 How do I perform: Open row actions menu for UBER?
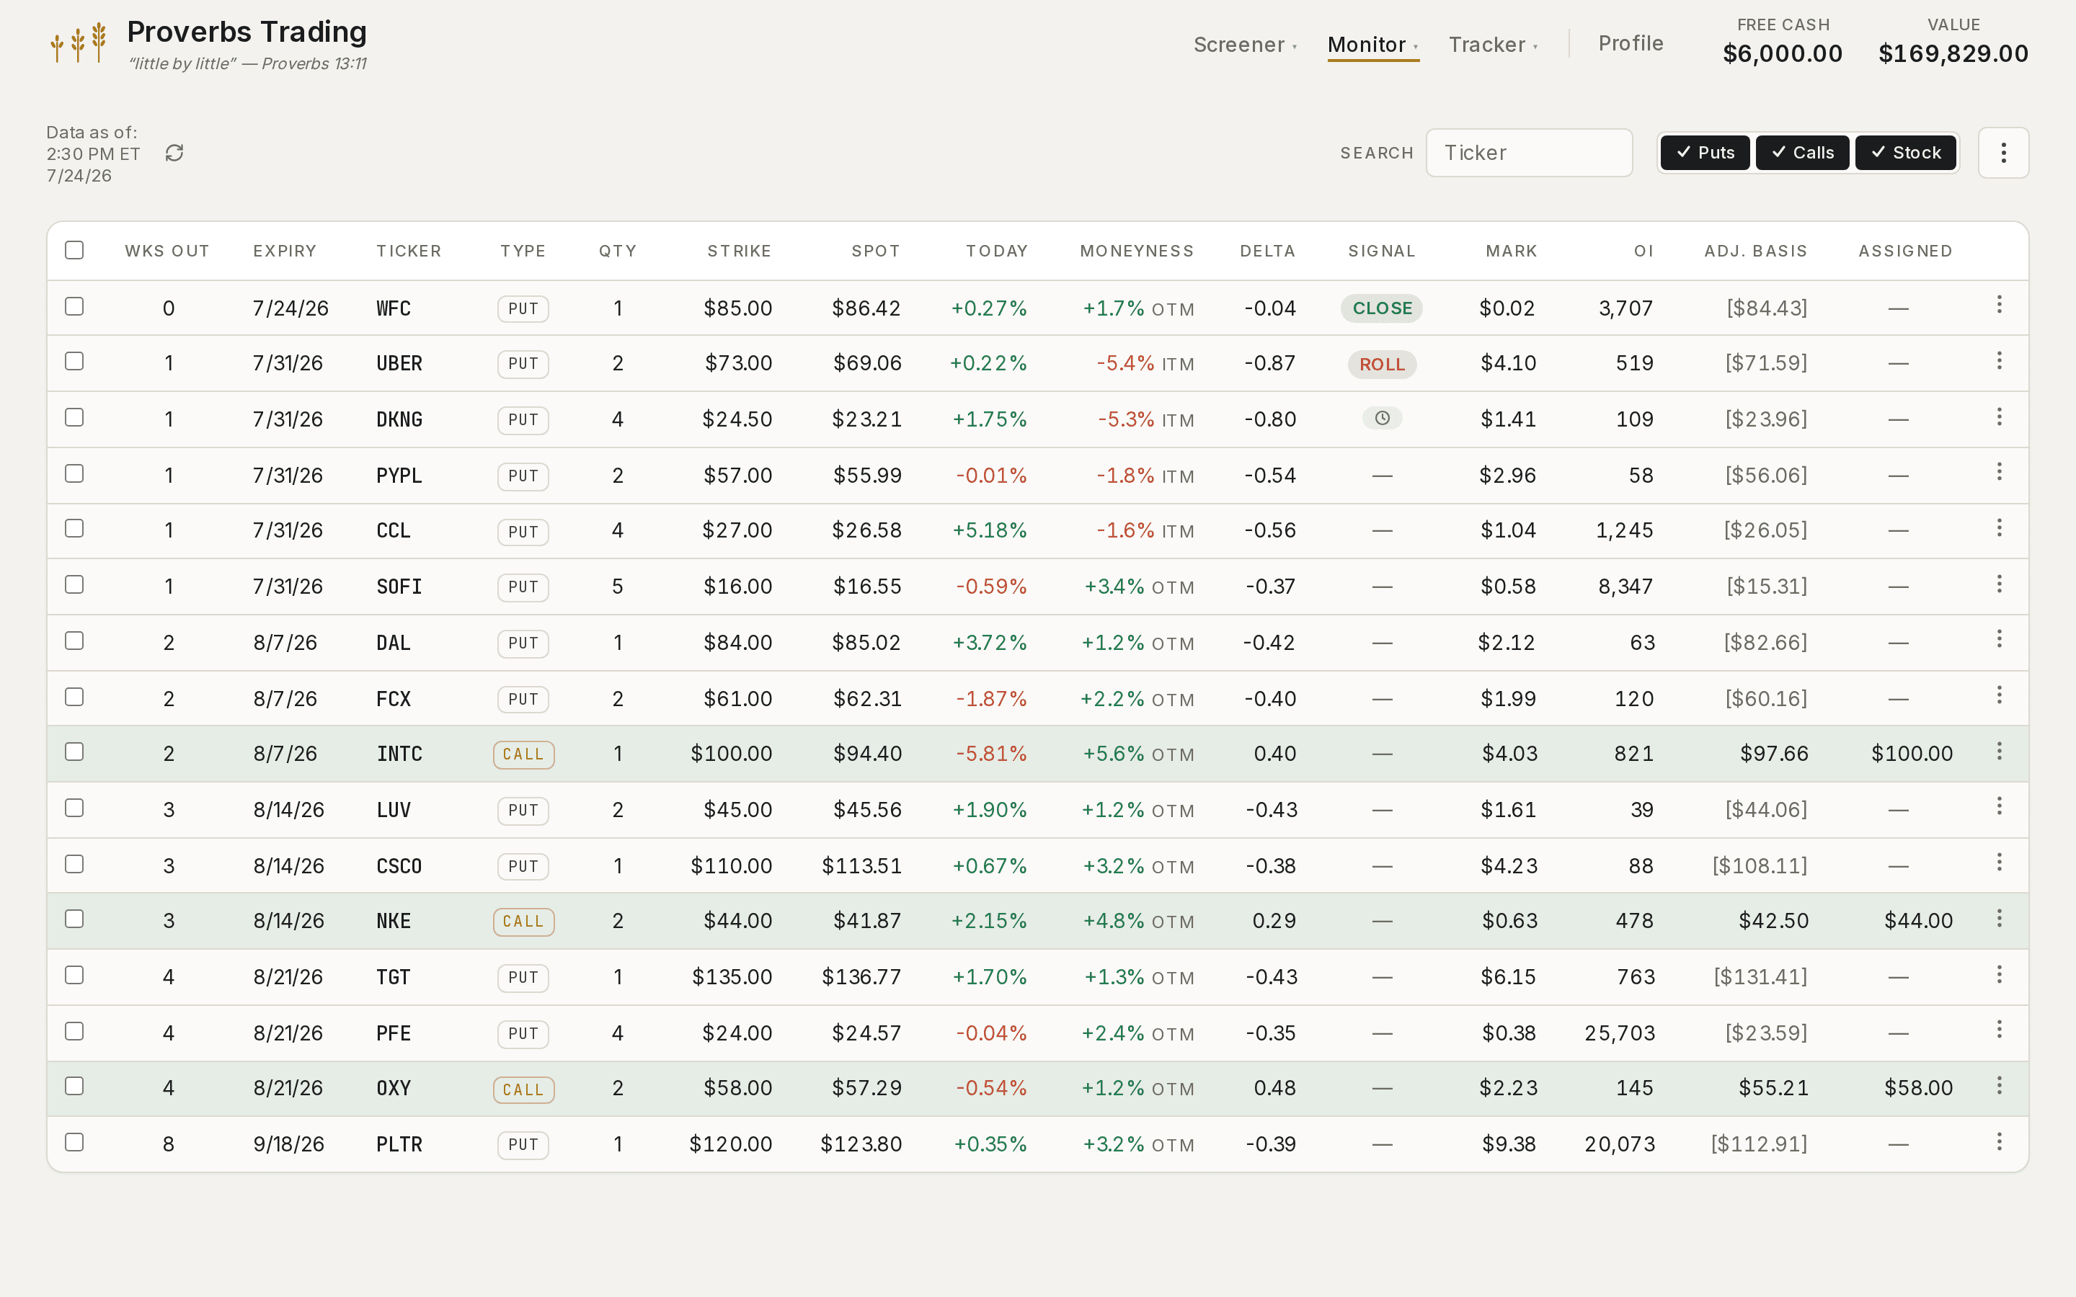click(x=1999, y=361)
